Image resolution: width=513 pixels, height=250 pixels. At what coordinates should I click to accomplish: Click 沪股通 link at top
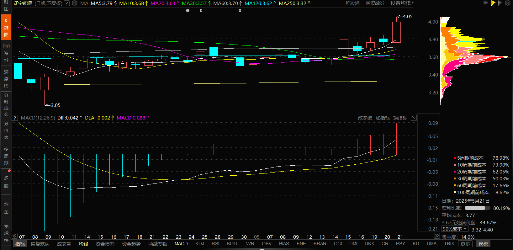[352, 3]
